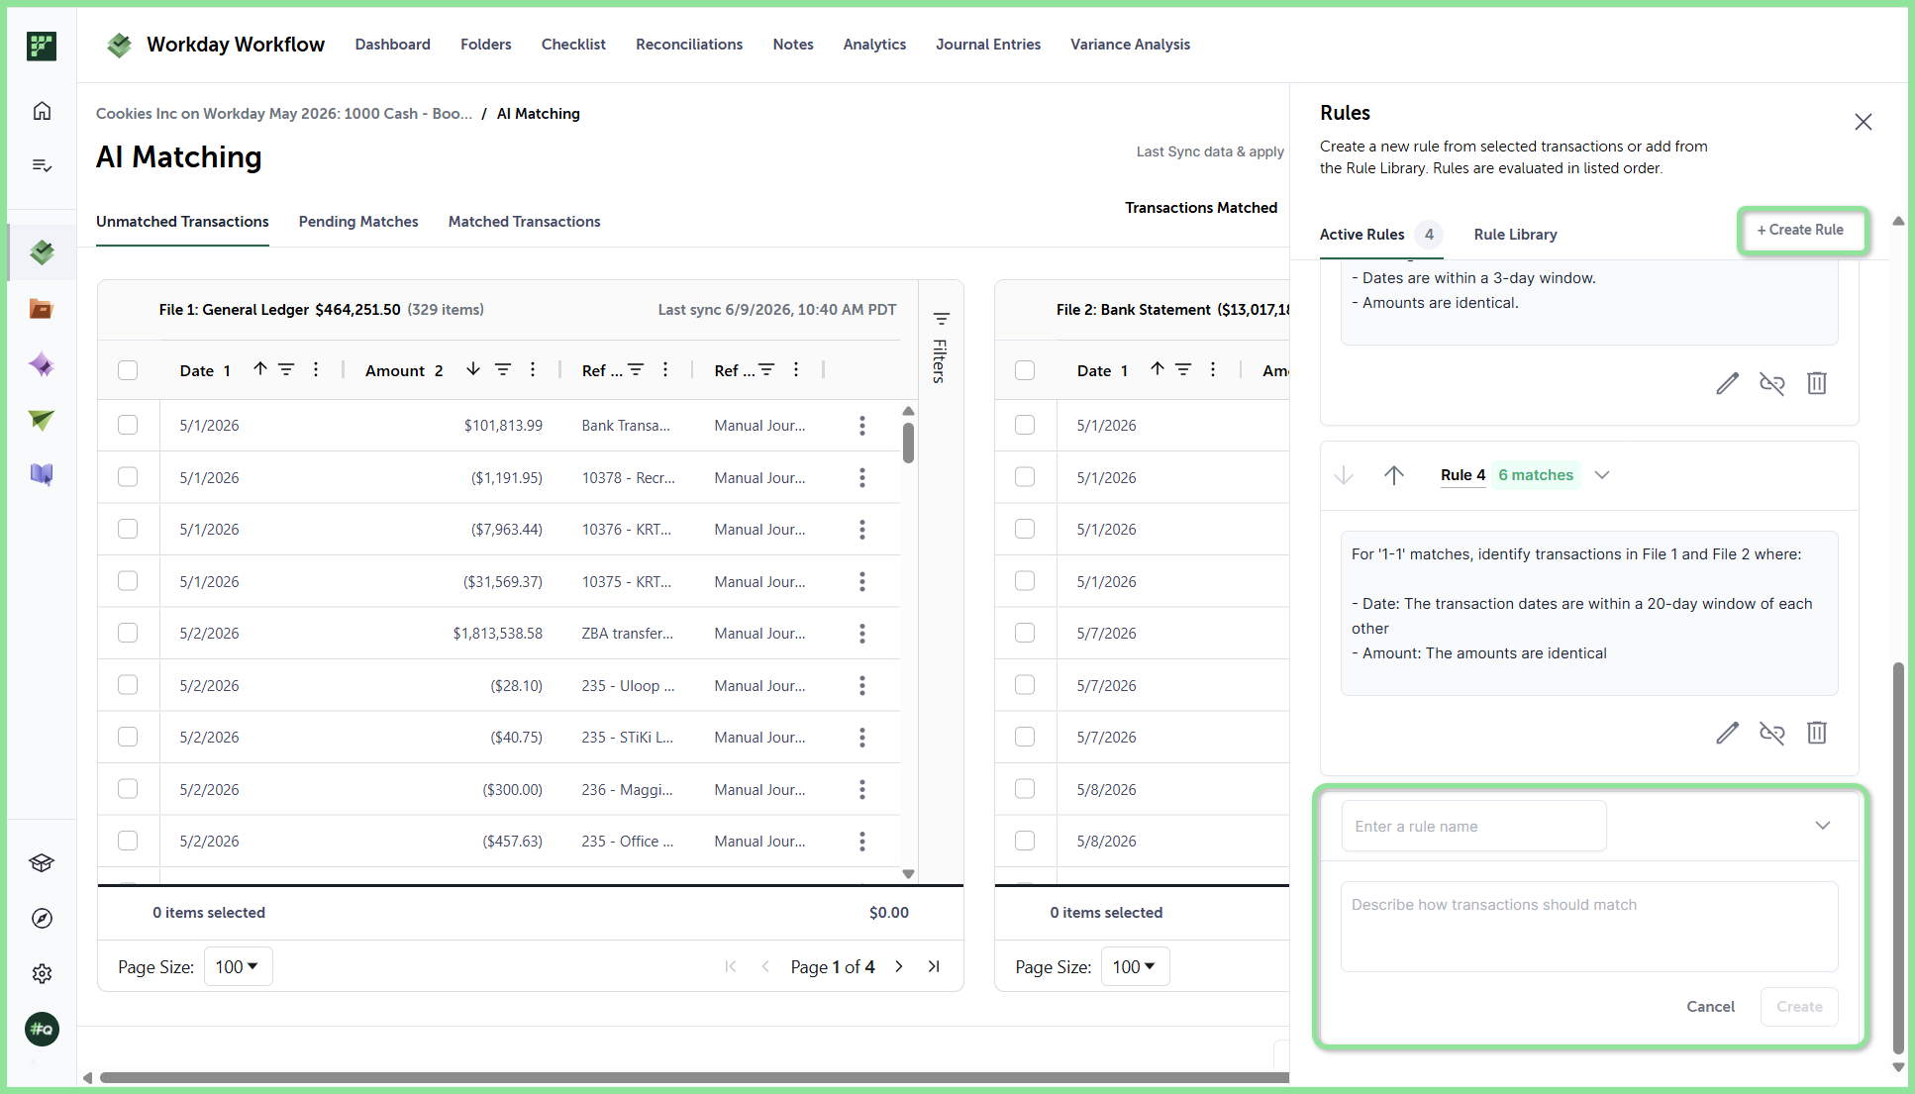Close the Rules panel

point(1864,122)
